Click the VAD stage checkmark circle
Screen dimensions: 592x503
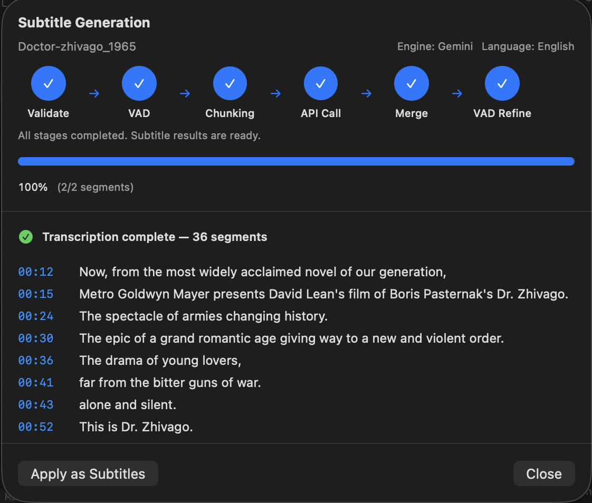(x=139, y=83)
